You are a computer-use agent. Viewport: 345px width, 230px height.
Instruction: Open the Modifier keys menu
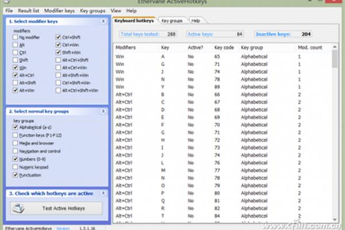pos(59,11)
